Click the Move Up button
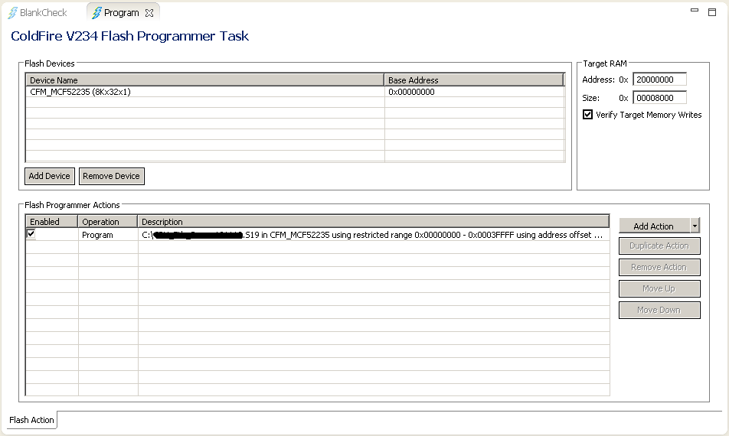The image size is (729, 436). [659, 288]
